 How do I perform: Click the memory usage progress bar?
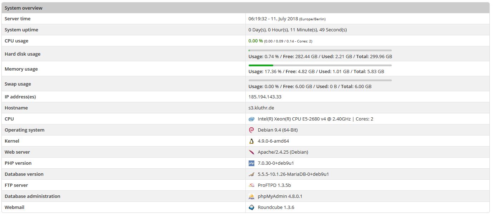coord(320,66)
